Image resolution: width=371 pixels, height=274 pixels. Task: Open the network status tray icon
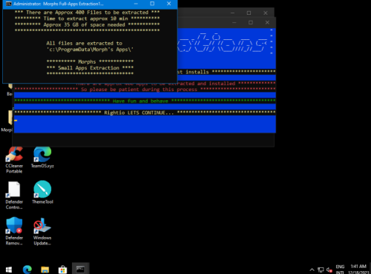click(321, 270)
